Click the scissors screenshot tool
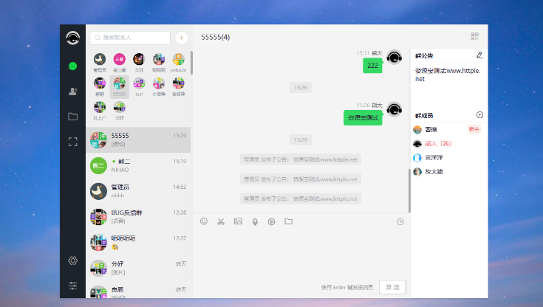The height and width of the screenshot is (307, 543). tap(221, 221)
